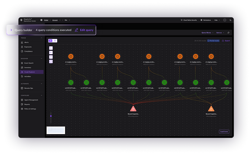Switch to graph view toggle
The width and height of the screenshot is (251, 155).
click(x=51, y=41)
